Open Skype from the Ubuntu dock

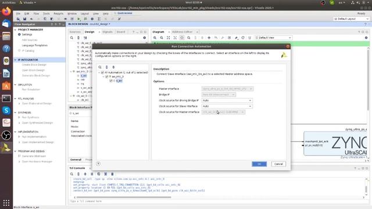(6, 110)
